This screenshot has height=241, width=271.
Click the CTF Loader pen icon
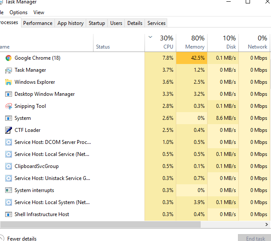coord(9,130)
